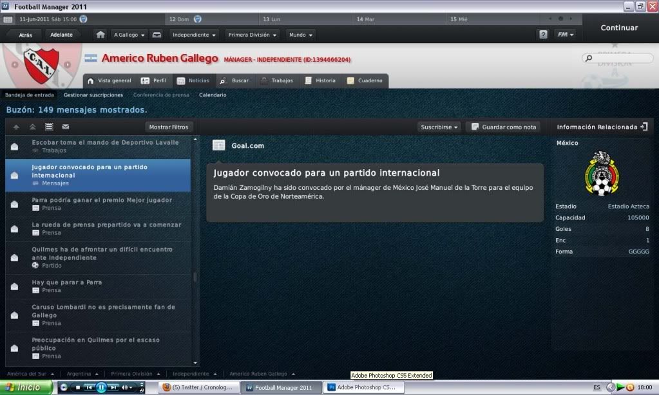Go forward with the Adelante button
This screenshot has height=395, width=659.
(61, 35)
